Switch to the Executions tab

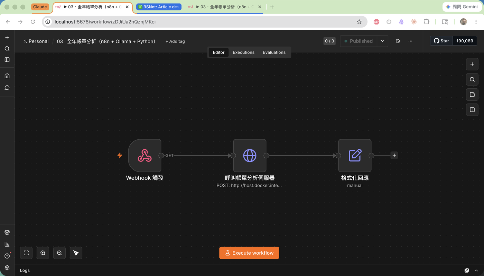pyautogui.click(x=243, y=52)
